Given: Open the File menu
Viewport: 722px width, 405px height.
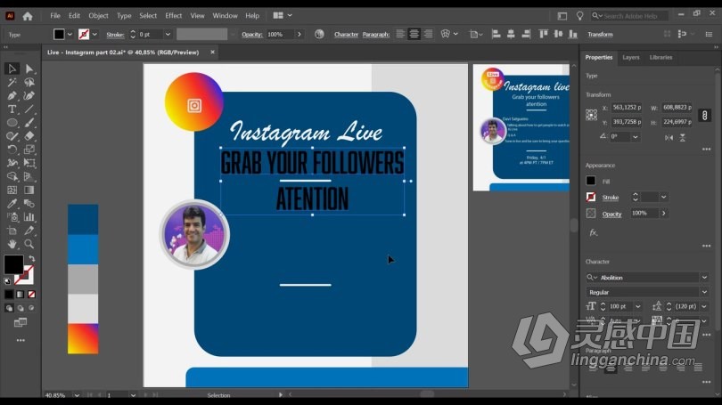Looking at the screenshot, I should [55, 16].
